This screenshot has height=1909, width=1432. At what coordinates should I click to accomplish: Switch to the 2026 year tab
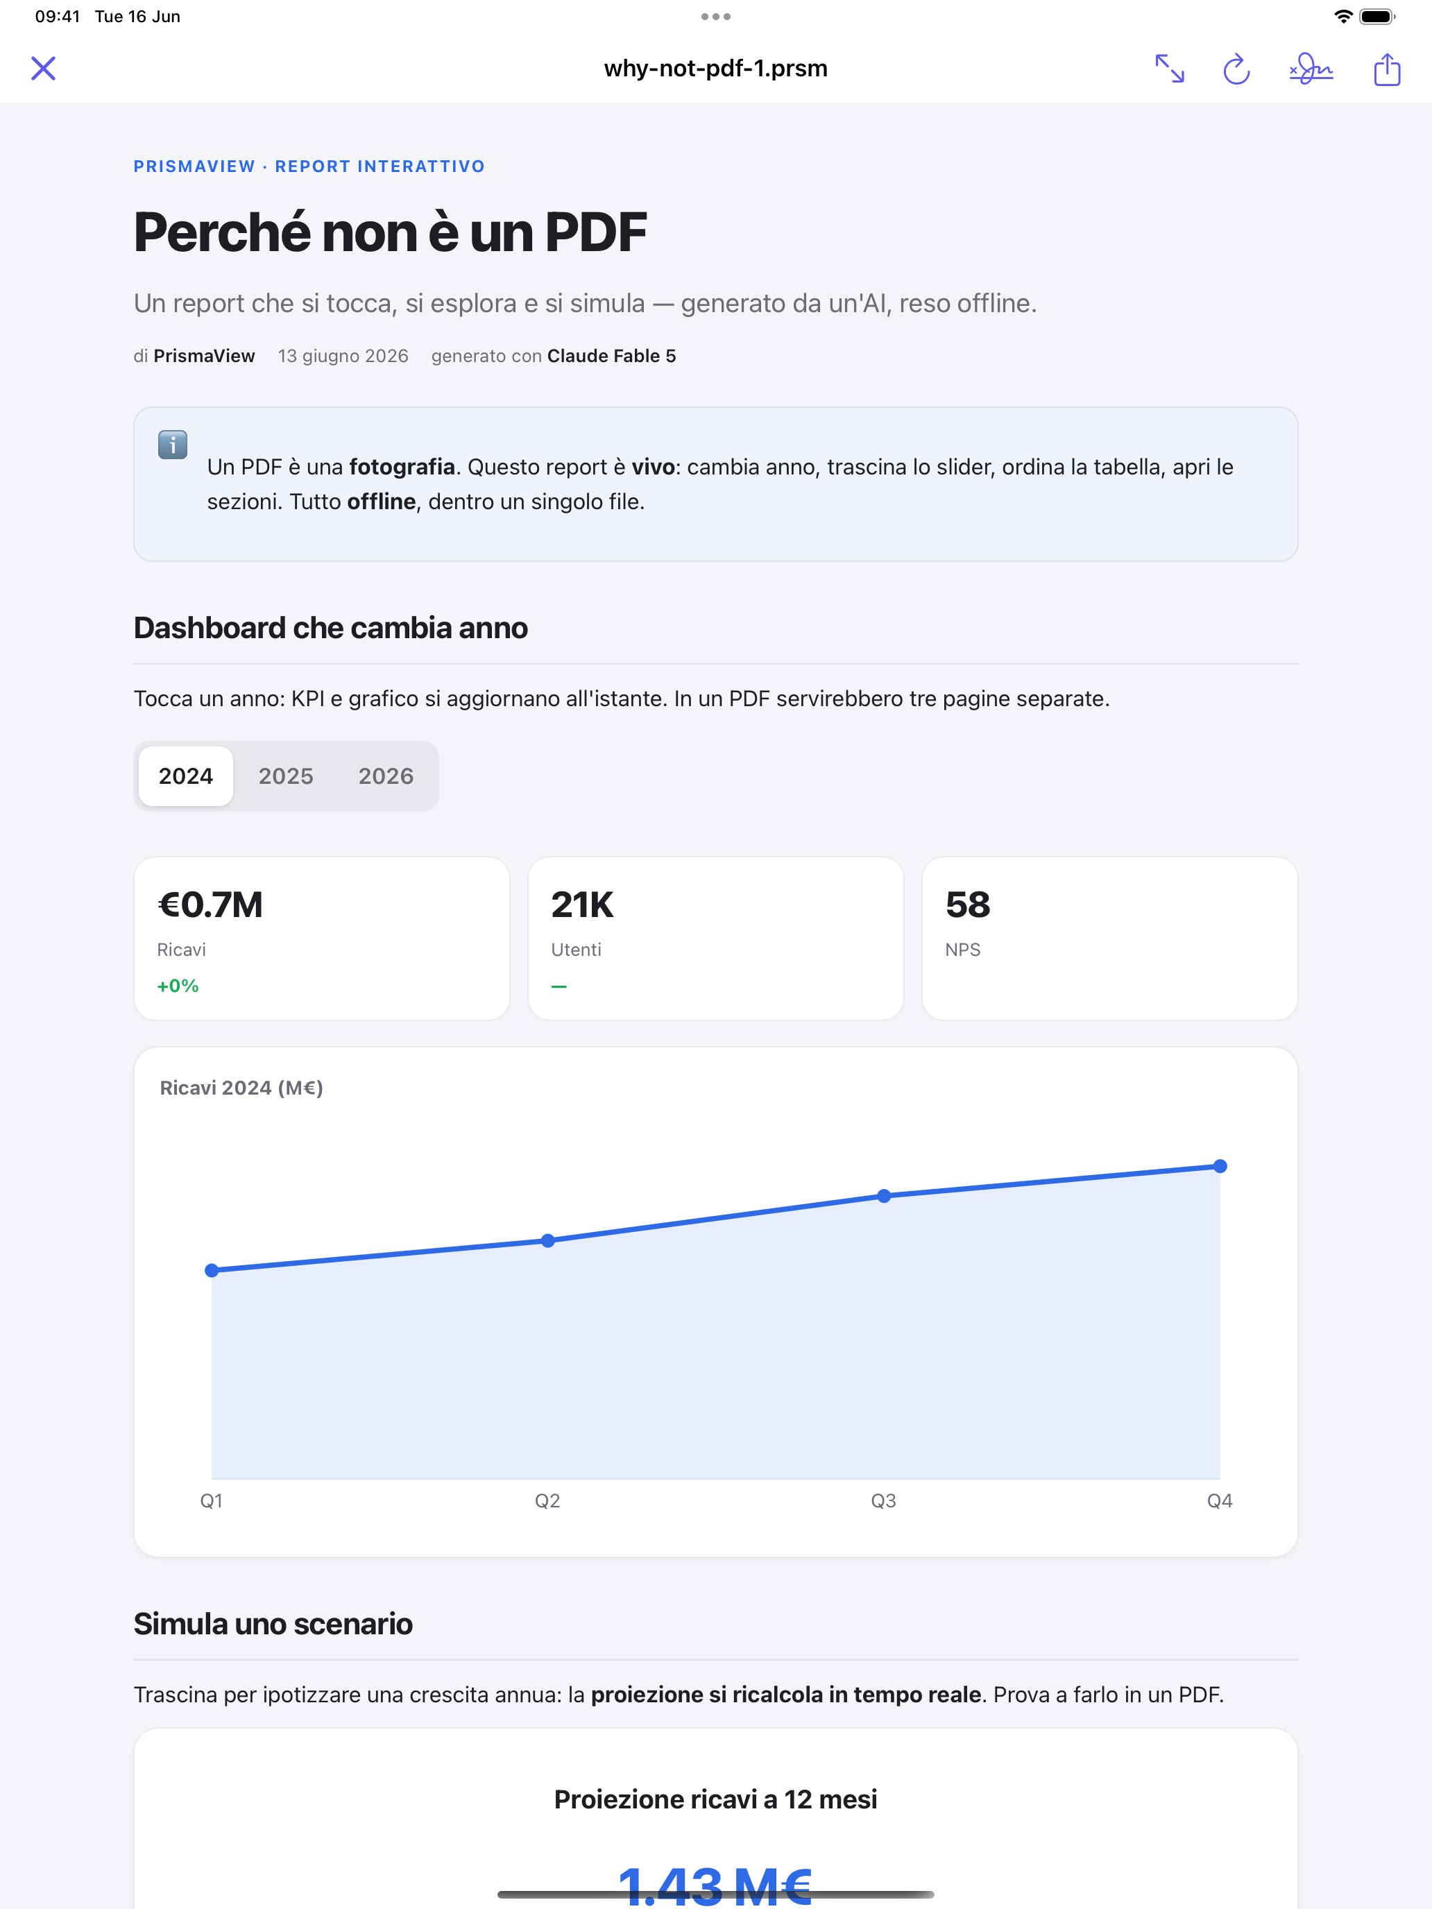coord(386,776)
